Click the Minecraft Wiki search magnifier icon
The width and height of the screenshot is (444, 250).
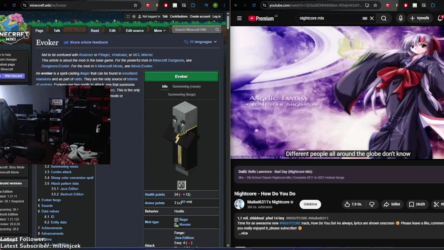click(x=217, y=30)
